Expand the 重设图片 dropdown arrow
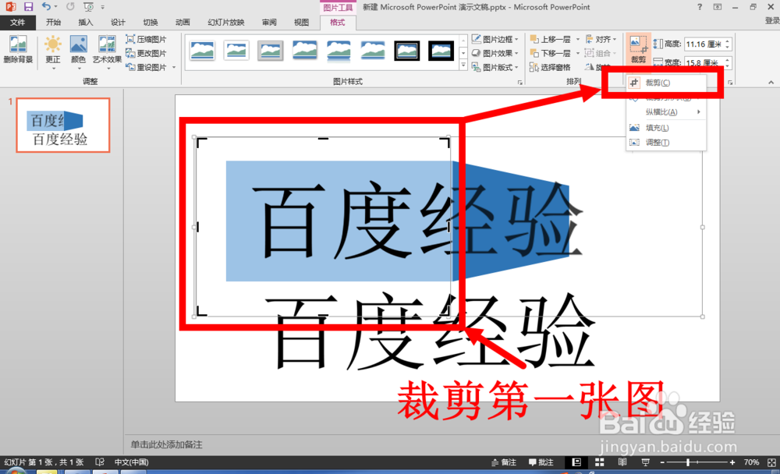Image resolution: width=780 pixels, height=474 pixels. tap(174, 67)
